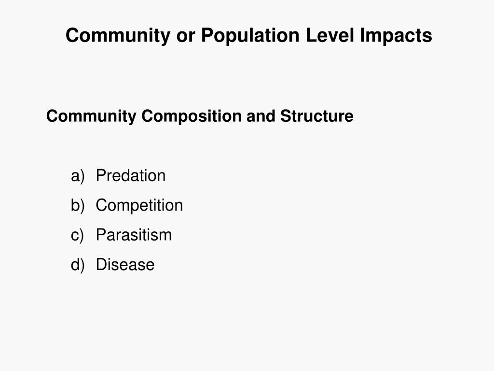Select the 'Community Composition and Structure' heading
The width and height of the screenshot is (494, 371).
point(200,116)
